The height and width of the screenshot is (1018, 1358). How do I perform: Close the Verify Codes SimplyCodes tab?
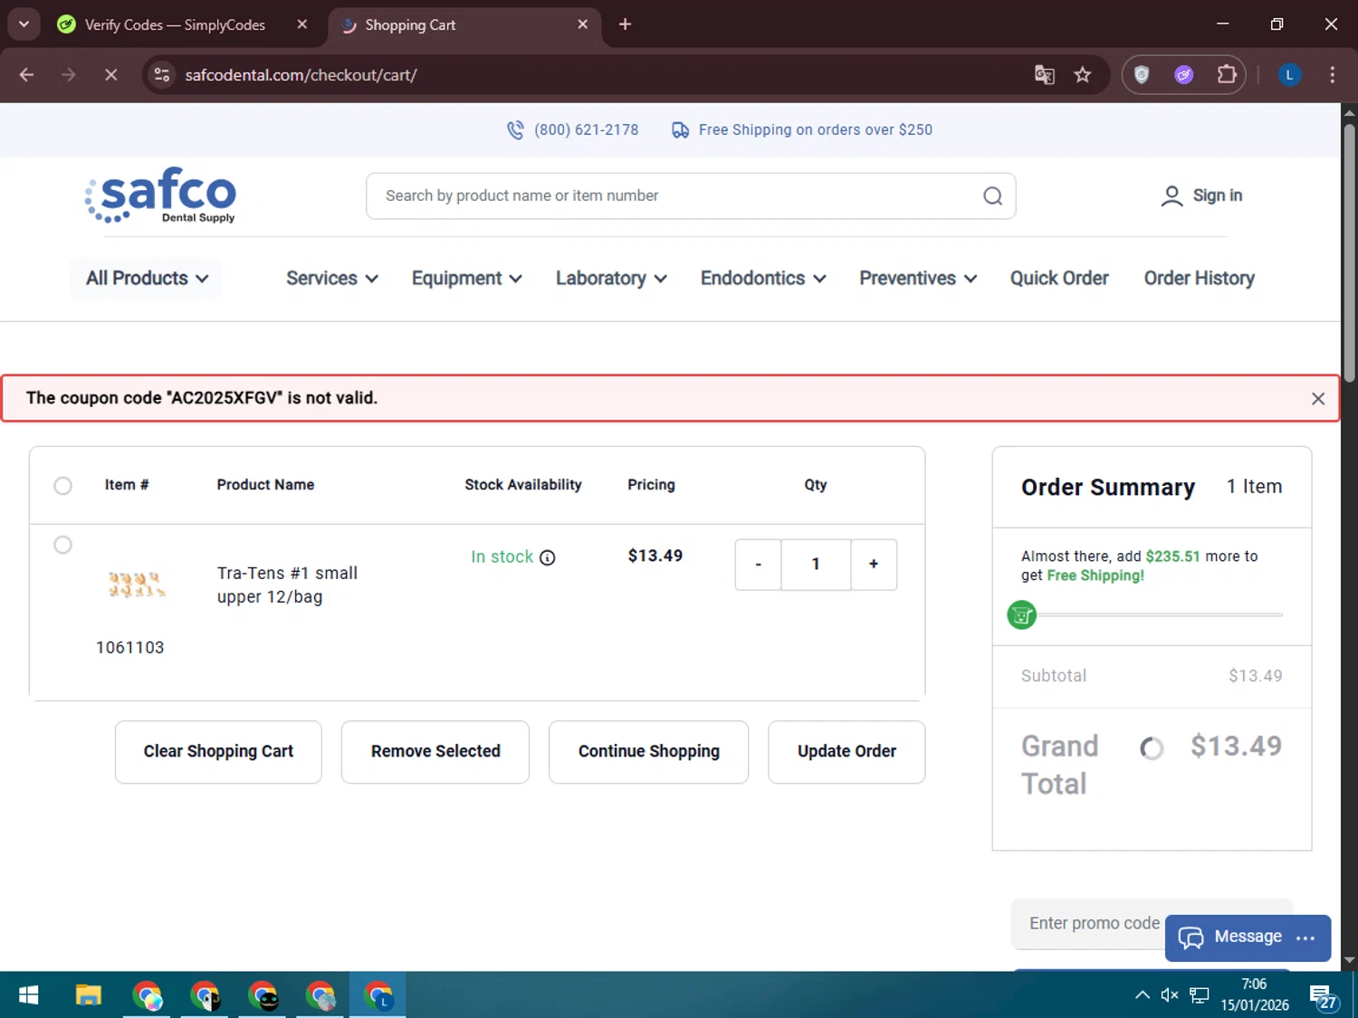(302, 24)
